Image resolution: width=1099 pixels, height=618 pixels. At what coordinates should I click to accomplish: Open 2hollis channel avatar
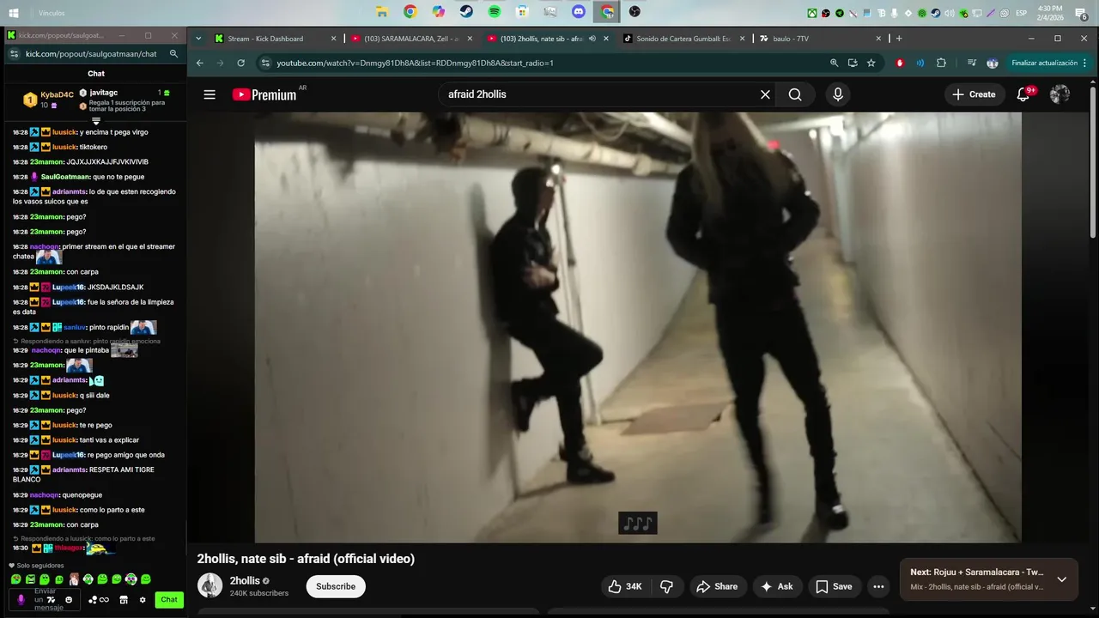click(x=209, y=585)
